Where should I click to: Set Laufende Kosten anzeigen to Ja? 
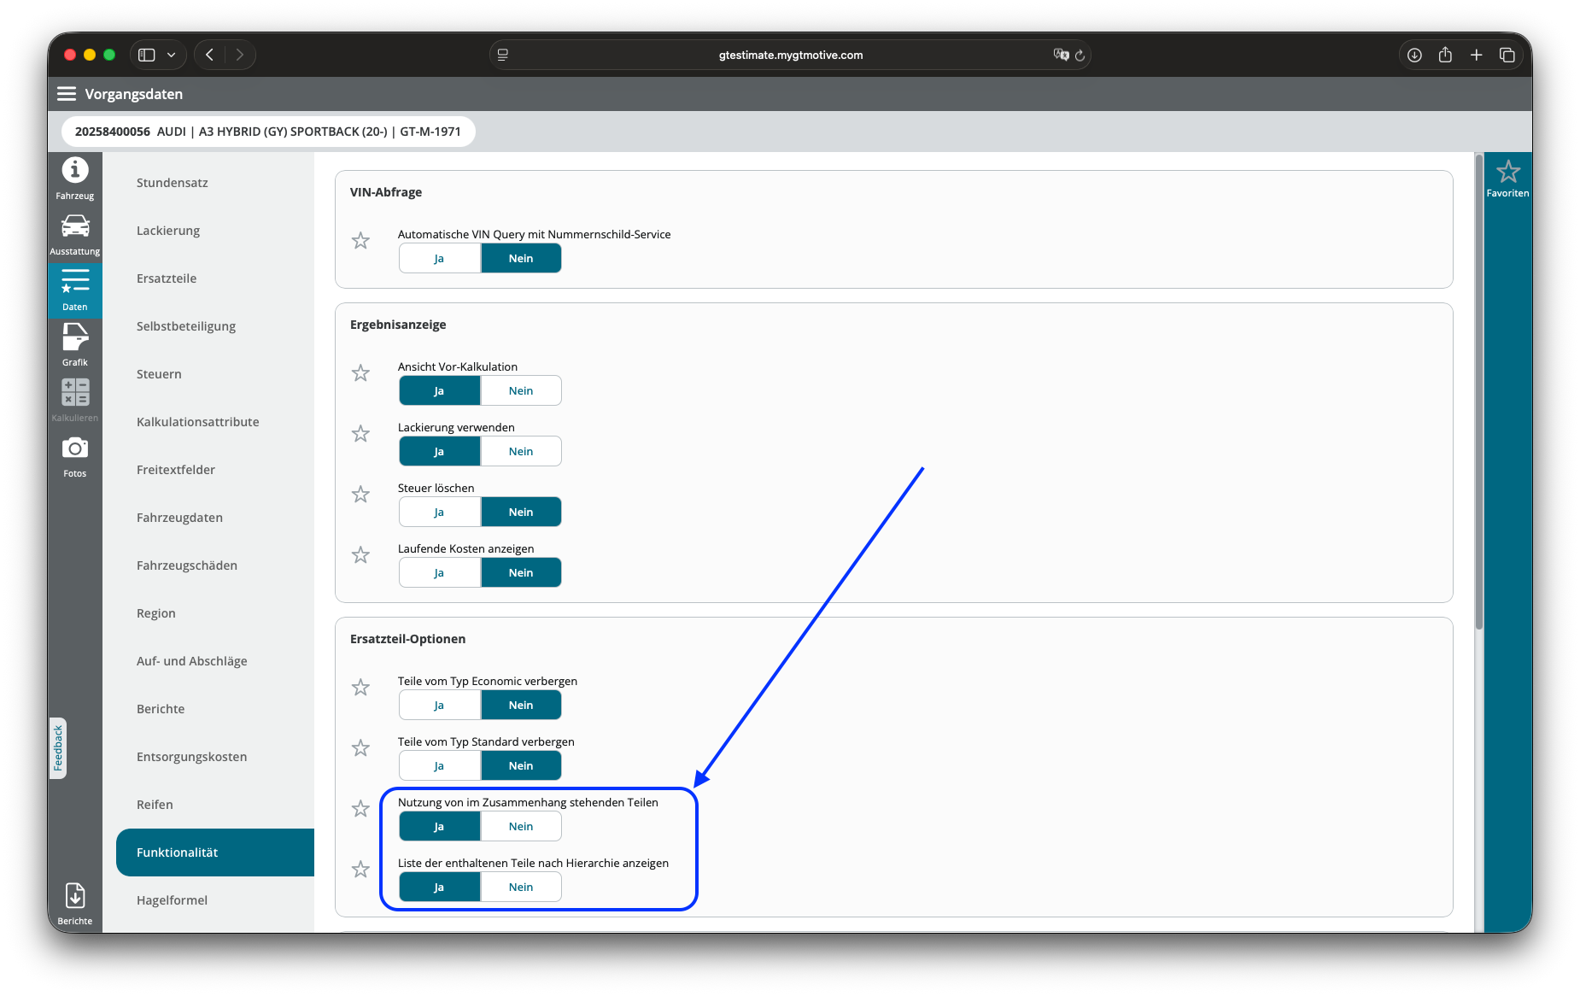click(440, 572)
